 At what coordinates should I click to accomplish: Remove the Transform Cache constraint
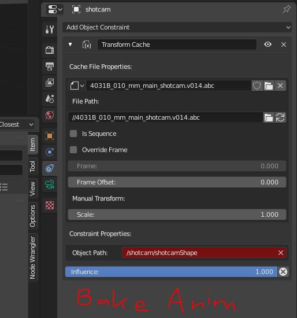284,45
